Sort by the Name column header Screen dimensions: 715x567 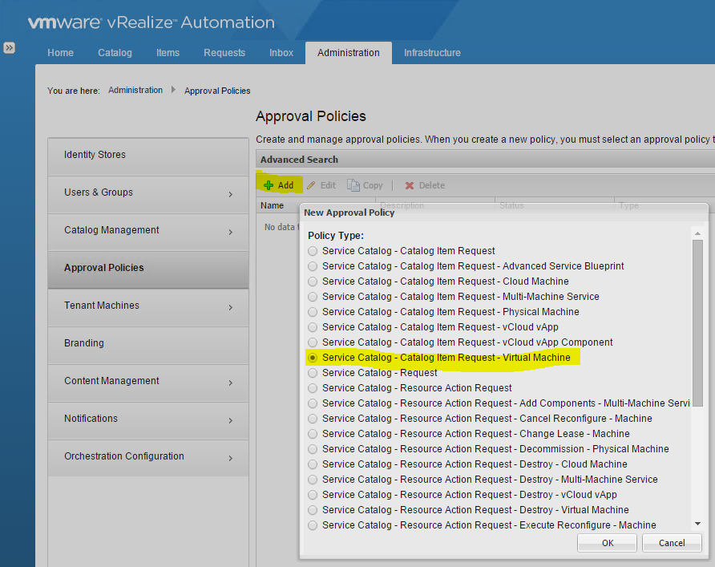pos(272,206)
